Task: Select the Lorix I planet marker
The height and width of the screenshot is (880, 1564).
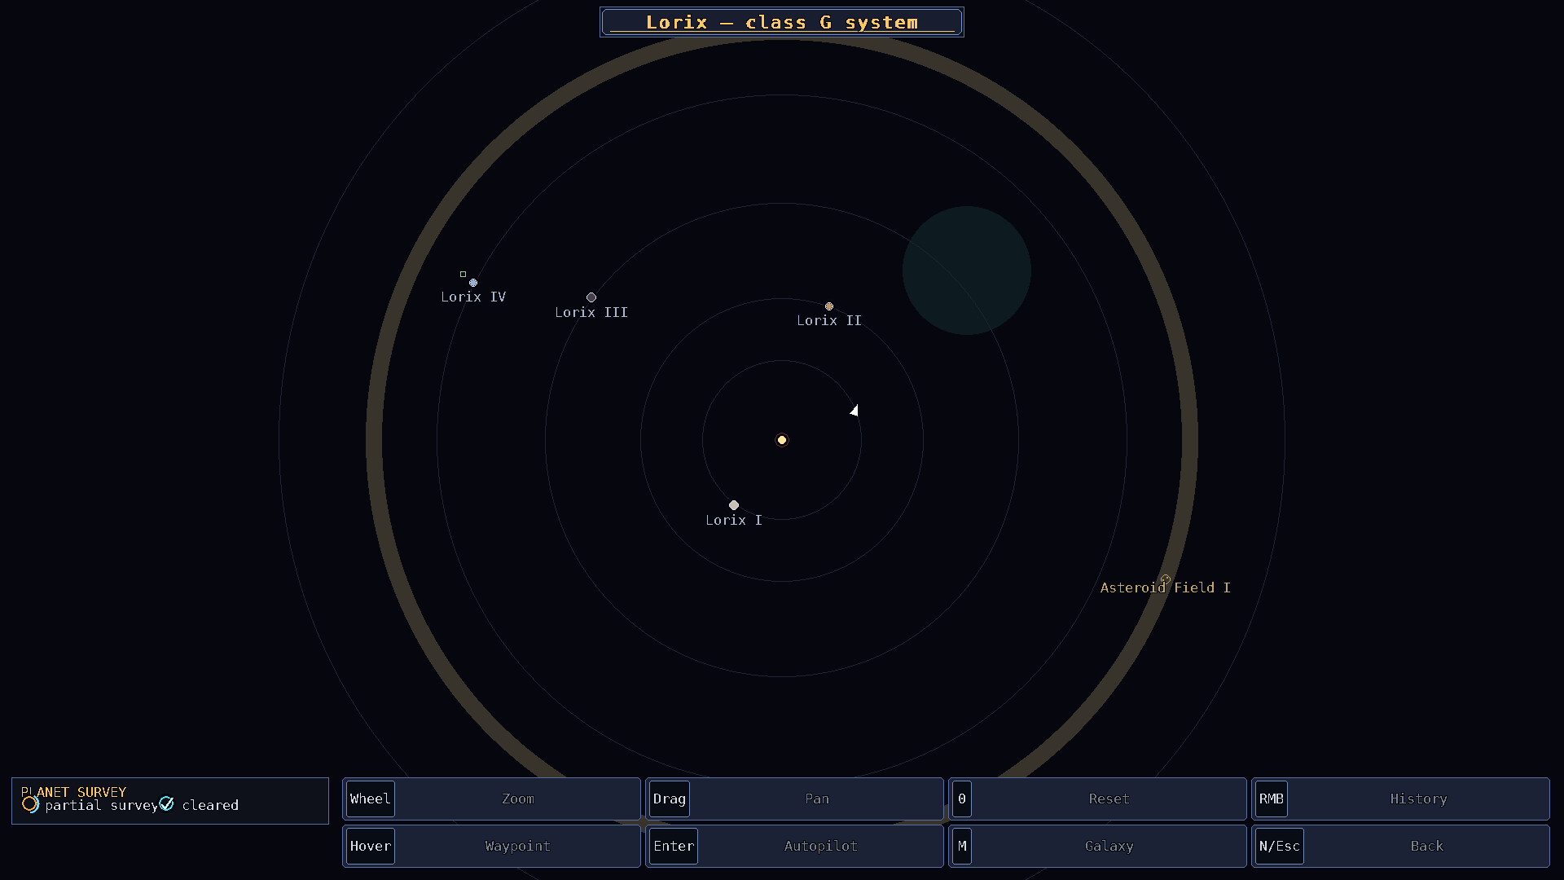Action: (734, 505)
